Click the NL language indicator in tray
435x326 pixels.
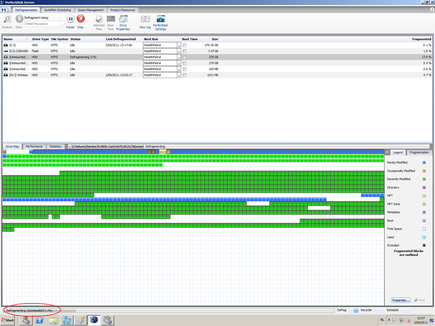pyautogui.click(x=382, y=320)
